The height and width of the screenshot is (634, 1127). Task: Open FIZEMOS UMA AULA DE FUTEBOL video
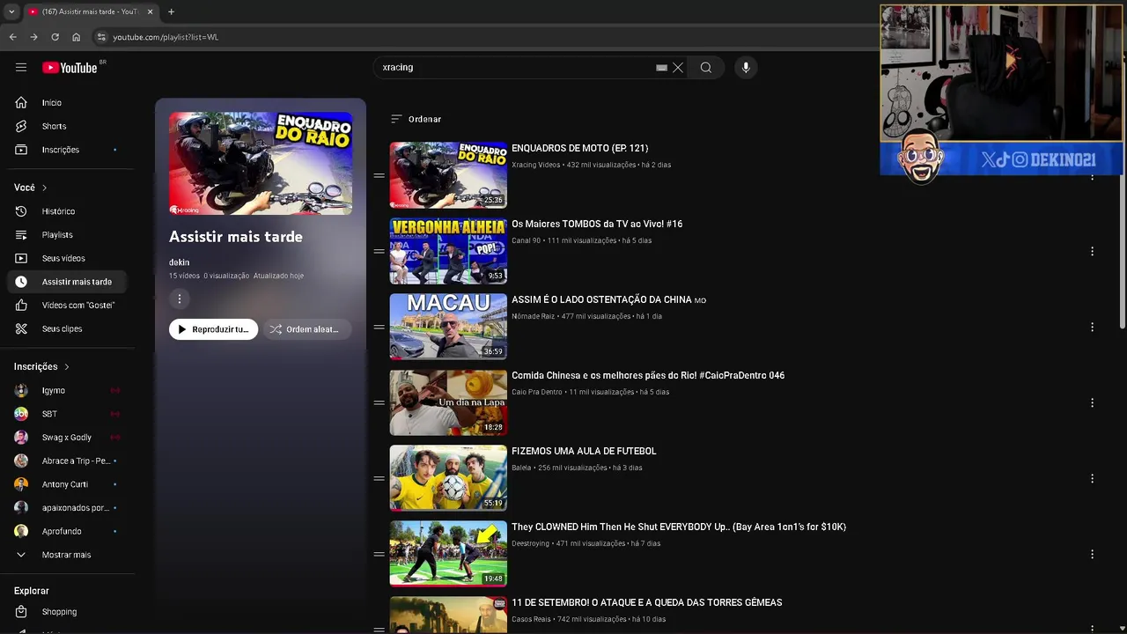[x=584, y=452]
